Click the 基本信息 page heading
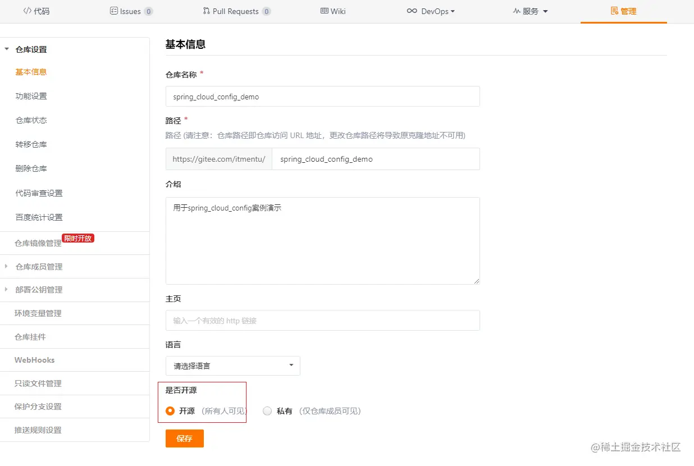694x466 pixels. pos(185,44)
